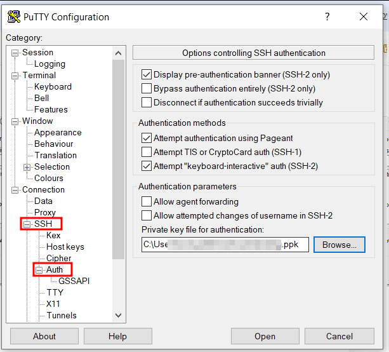Image resolution: width=389 pixels, height=352 pixels.
Task: Open the Logging category
Action: [x=49, y=64]
